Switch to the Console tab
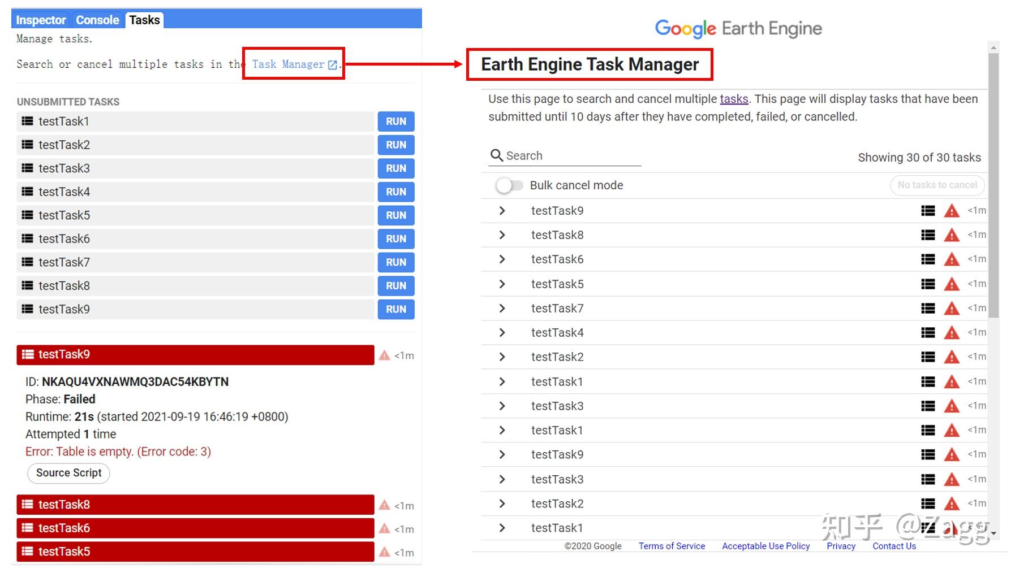The image size is (1015, 573). 97,20
